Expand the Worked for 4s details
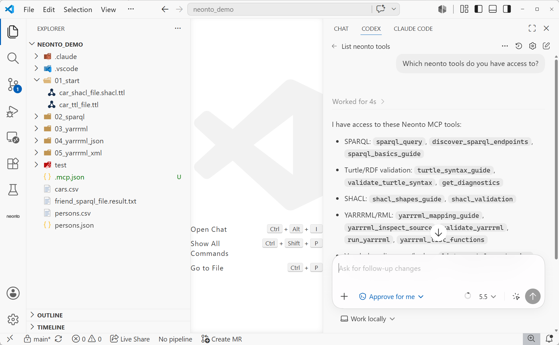This screenshot has width=559, height=345. (x=358, y=101)
